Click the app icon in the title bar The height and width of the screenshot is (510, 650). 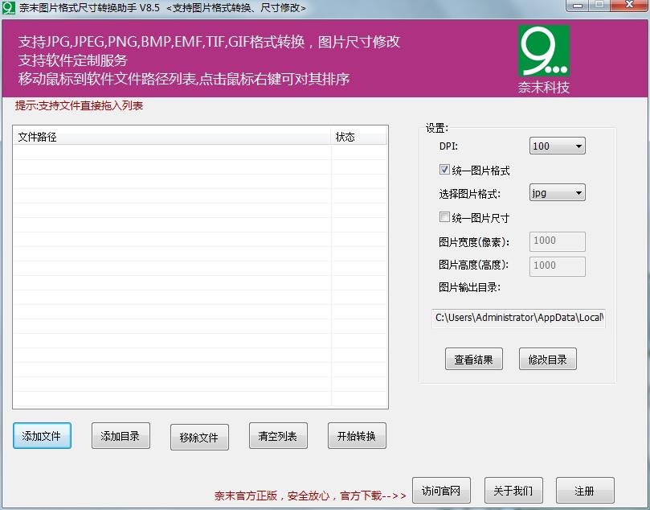(8, 7)
